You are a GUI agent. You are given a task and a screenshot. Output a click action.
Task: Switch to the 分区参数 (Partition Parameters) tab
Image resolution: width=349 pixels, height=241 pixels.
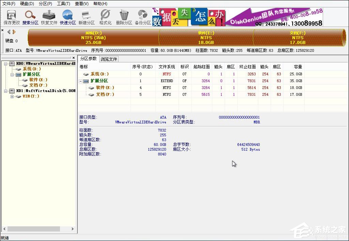88,58
